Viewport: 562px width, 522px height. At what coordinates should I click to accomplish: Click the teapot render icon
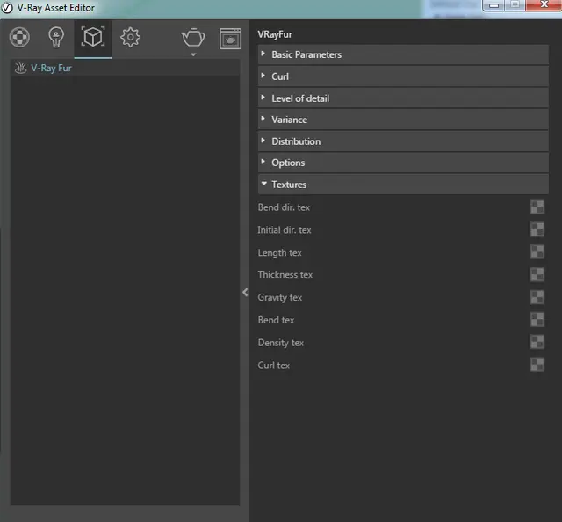(x=193, y=37)
